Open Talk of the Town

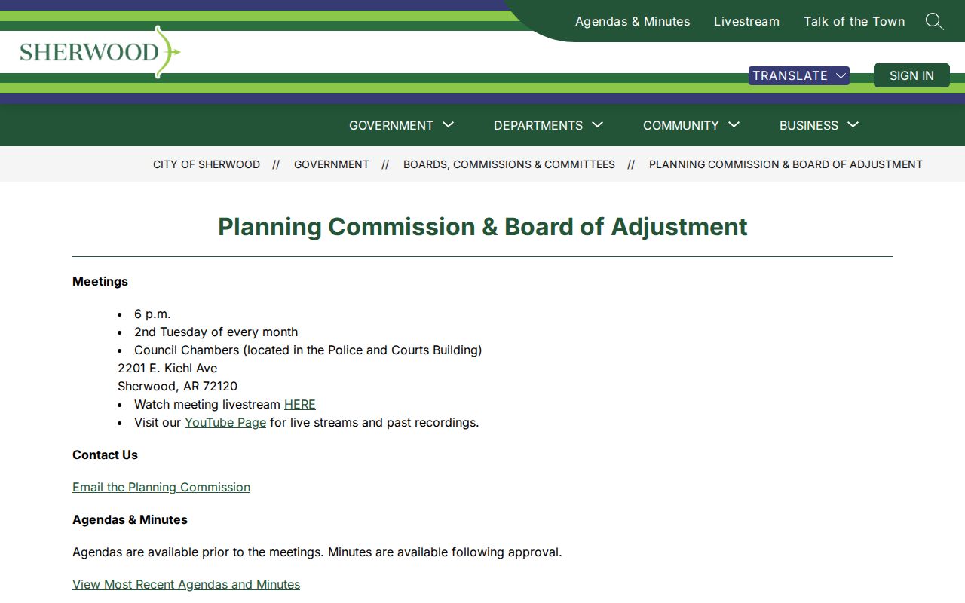pyautogui.click(x=854, y=21)
